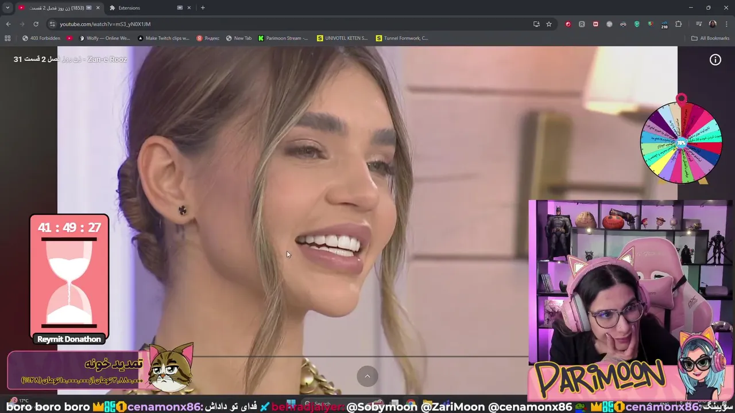This screenshot has width=735, height=413.
Task: Open the glasses-face extension icon
Action: [x=623, y=24]
